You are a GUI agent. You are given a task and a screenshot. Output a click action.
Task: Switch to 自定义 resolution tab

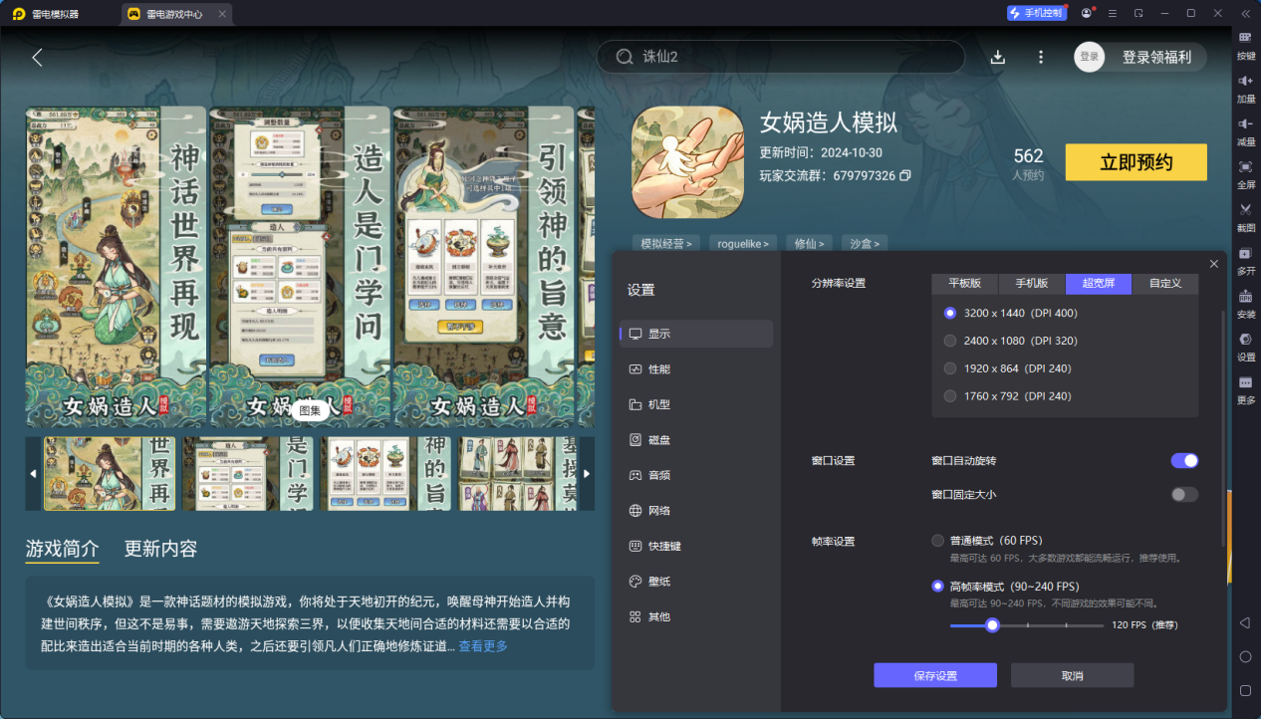tap(1165, 284)
